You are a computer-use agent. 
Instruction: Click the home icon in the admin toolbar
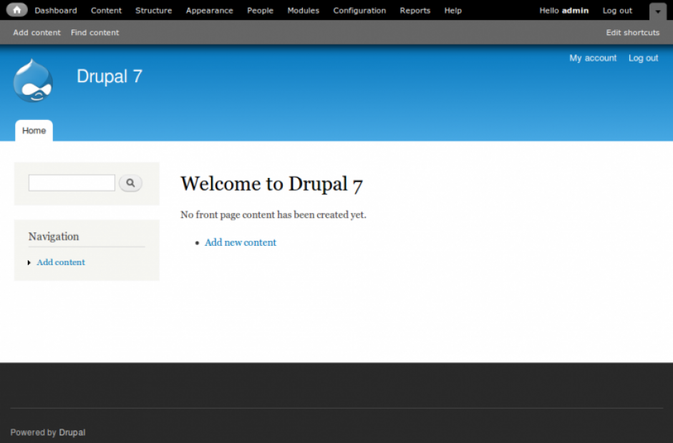(x=16, y=10)
